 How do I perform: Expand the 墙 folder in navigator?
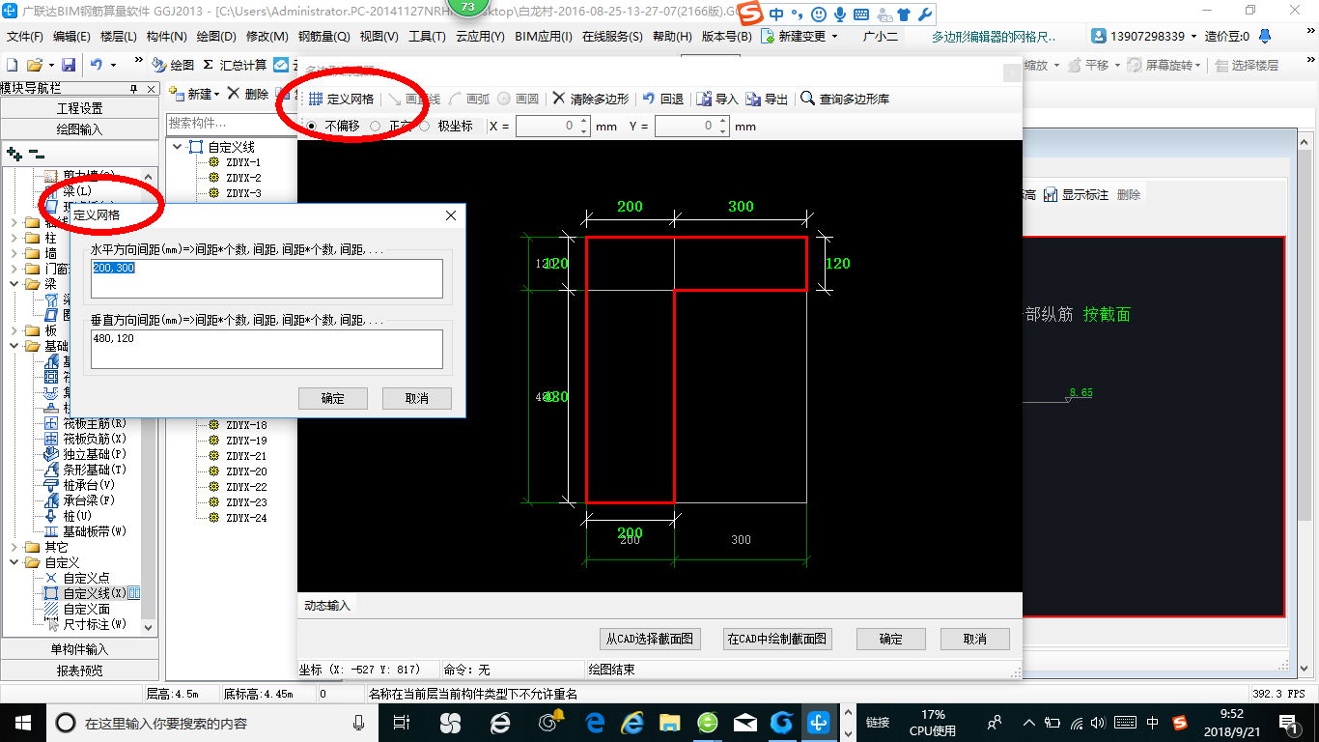[x=14, y=253]
